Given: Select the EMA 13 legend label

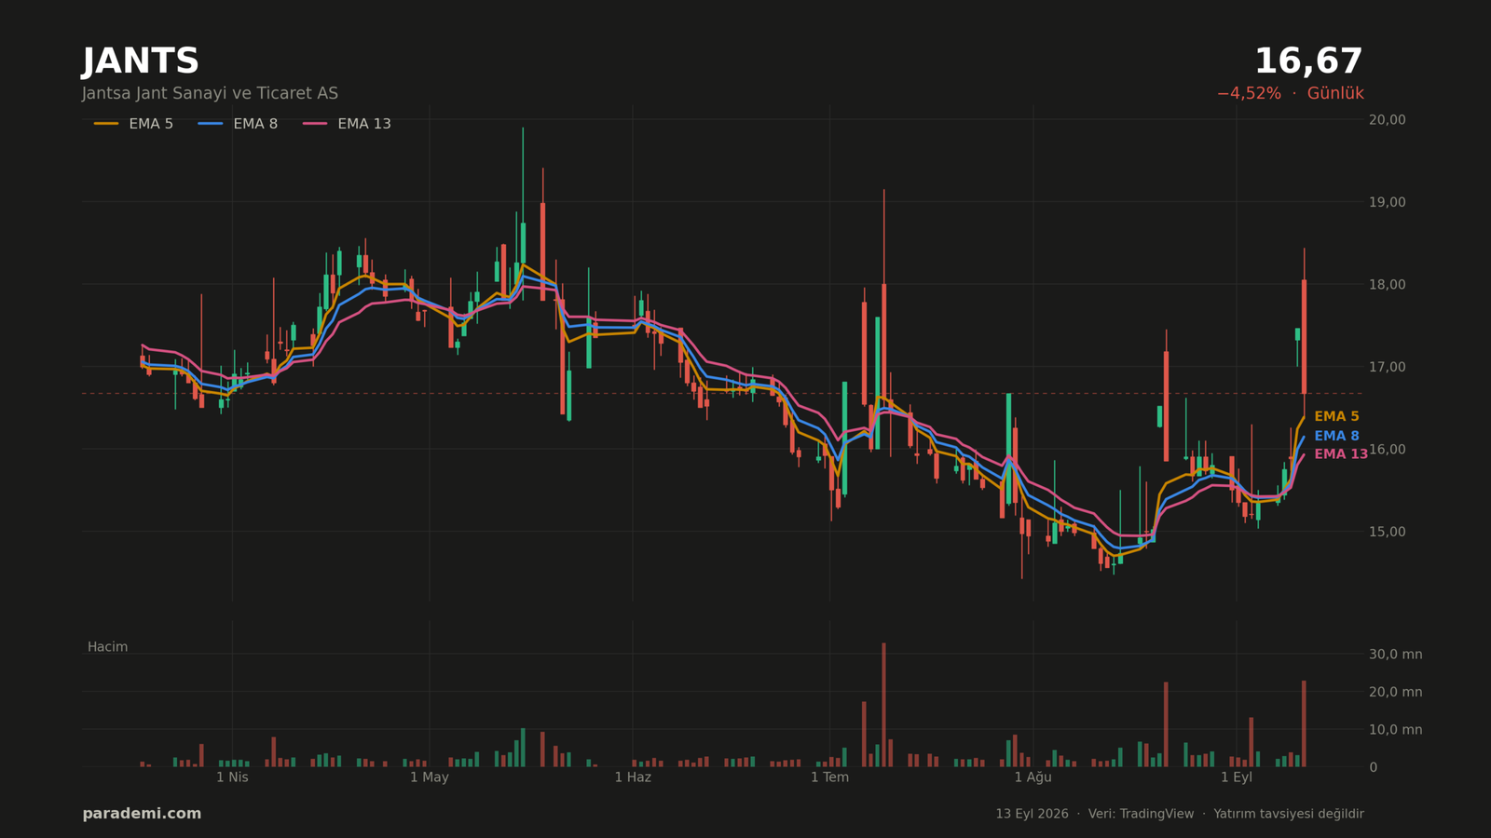Looking at the screenshot, I should [364, 124].
